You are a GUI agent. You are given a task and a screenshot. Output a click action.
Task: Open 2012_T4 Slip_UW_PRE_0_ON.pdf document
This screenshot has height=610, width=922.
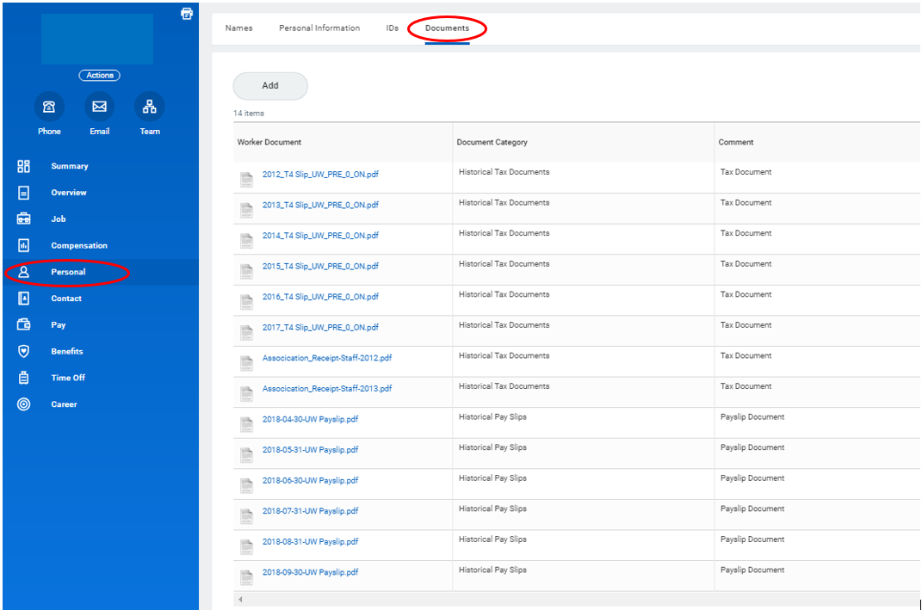(x=320, y=174)
